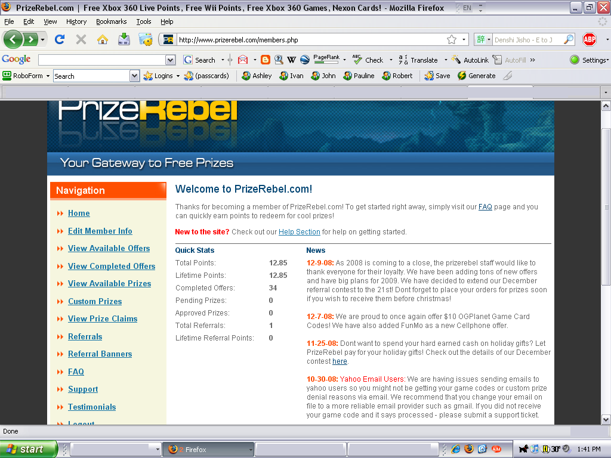Click the downloads icon in navigation toolbar

coord(124,40)
